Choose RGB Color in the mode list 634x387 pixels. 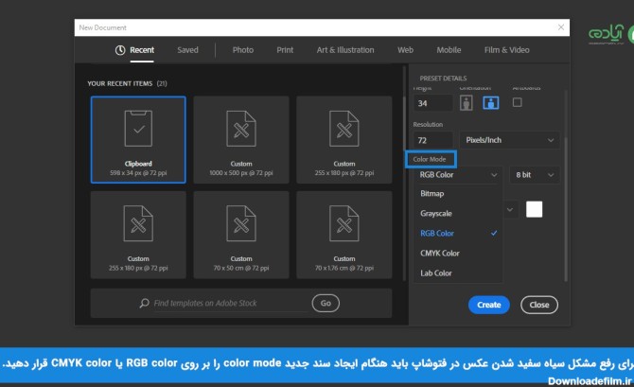[x=459, y=234]
